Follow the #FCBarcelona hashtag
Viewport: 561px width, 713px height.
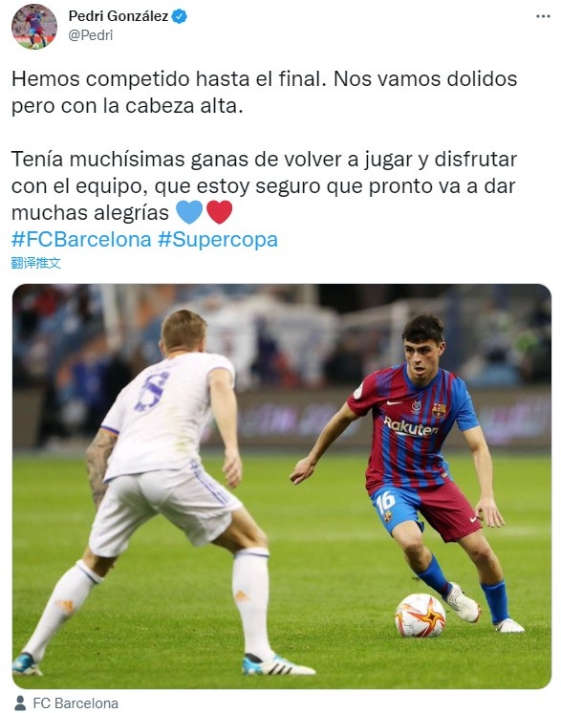point(81,239)
